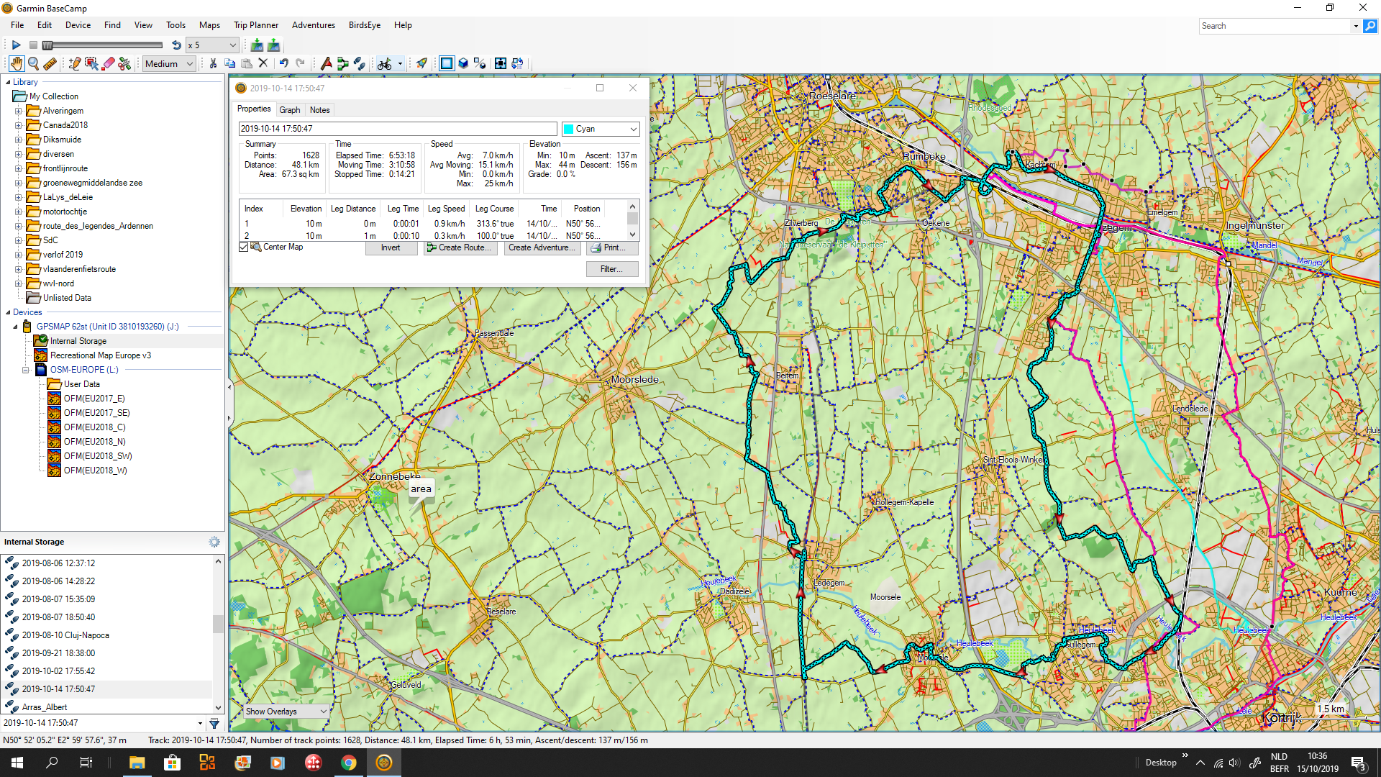Click the search magnifier button

coord(1370,26)
